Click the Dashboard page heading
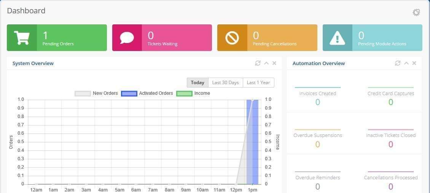The image size is (430, 193). [26, 11]
